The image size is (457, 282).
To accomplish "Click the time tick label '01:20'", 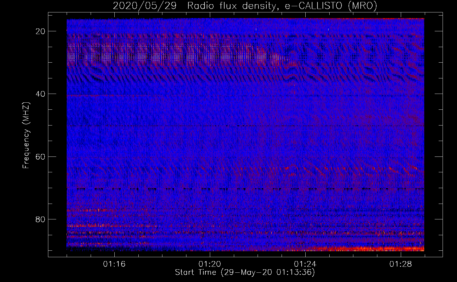I will click(210, 264).
